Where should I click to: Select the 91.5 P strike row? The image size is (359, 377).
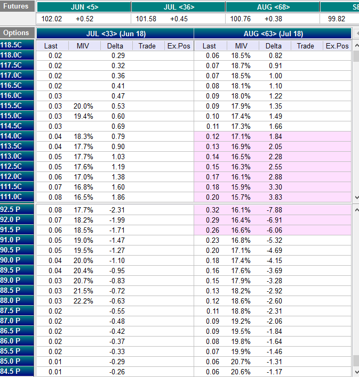(17, 230)
